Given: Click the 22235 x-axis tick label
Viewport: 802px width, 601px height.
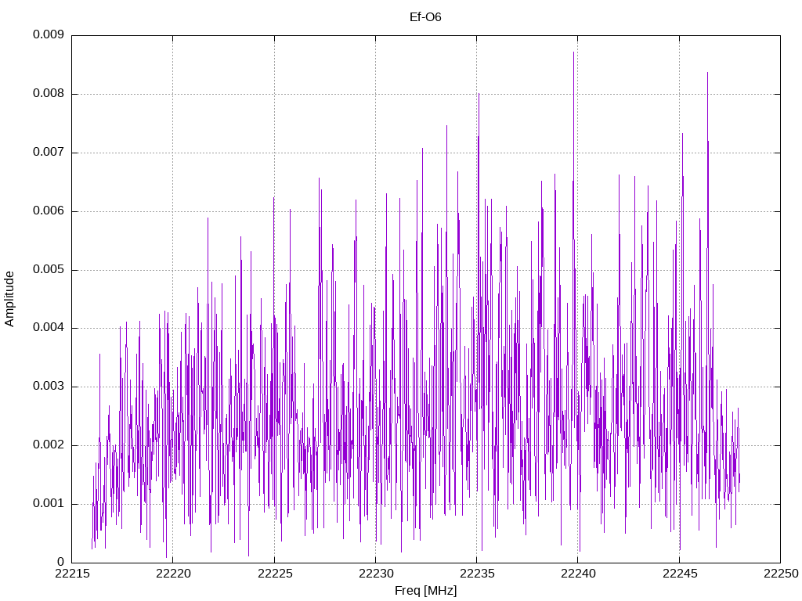Looking at the screenshot, I should 477,574.
